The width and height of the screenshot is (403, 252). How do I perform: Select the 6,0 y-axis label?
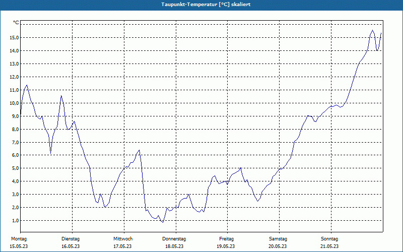15,155
